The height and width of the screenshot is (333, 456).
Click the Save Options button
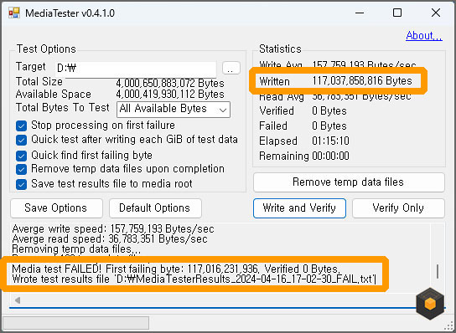[56, 208]
